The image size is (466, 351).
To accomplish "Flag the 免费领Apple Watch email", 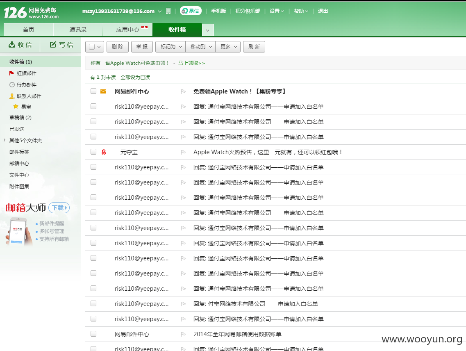I will point(183,91).
